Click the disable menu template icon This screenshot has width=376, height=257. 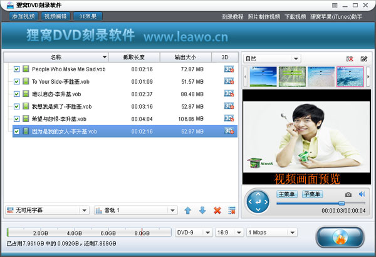(x=350, y=59)
